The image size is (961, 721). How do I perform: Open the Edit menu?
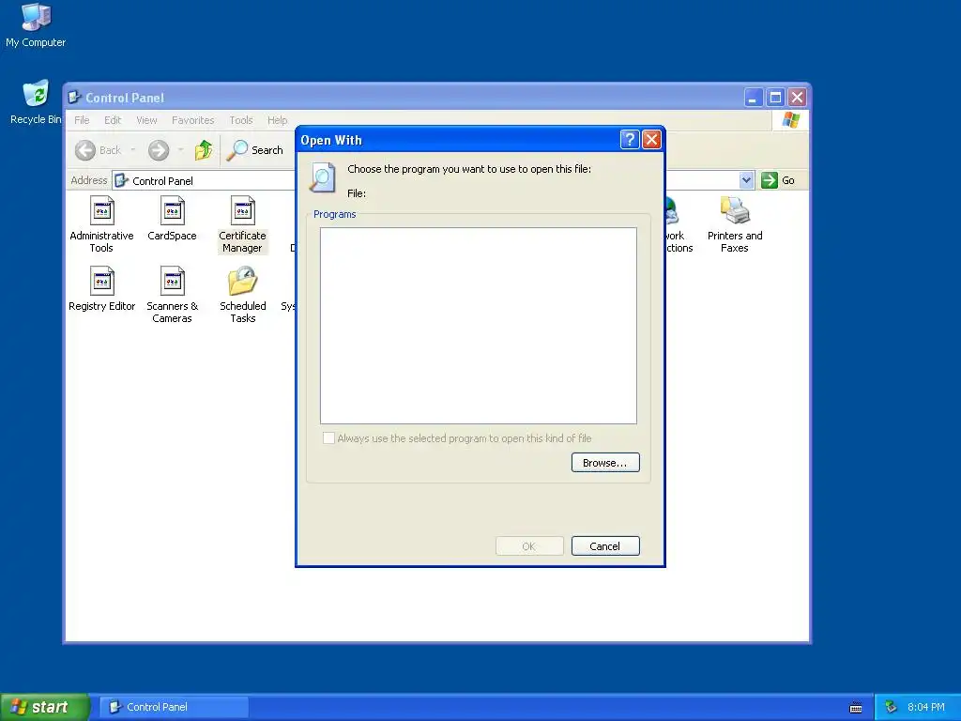tap(113, 120)
